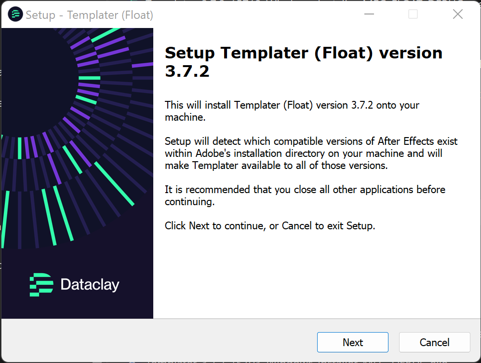Image resolution: width=481 pixels, height=363 pixels.
Task: Minimize the Templater Setup window
Action: (369, 14)
